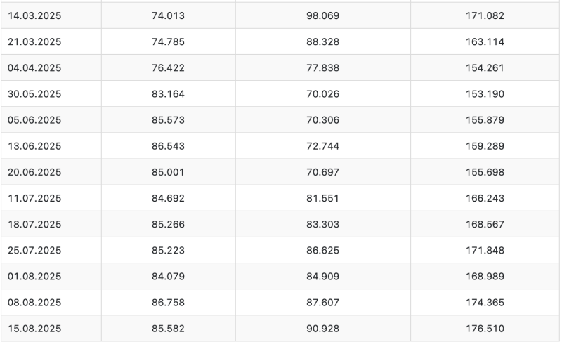Click the value 83.164
Viewport: 562px width, 342px height.
(x=168, y=94)
